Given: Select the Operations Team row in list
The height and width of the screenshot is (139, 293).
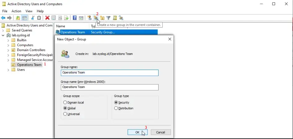Looking at the screenshot, I should pos(107,32).
